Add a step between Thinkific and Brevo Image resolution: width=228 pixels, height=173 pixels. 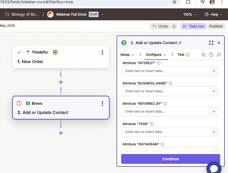pos(61,82)
